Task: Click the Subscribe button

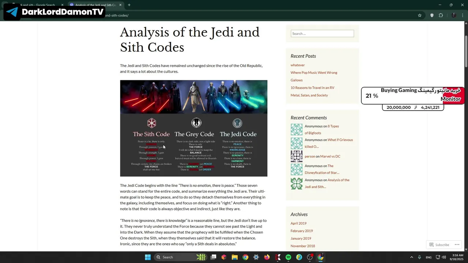Action: pyautogui.click(x=439, y=245)
